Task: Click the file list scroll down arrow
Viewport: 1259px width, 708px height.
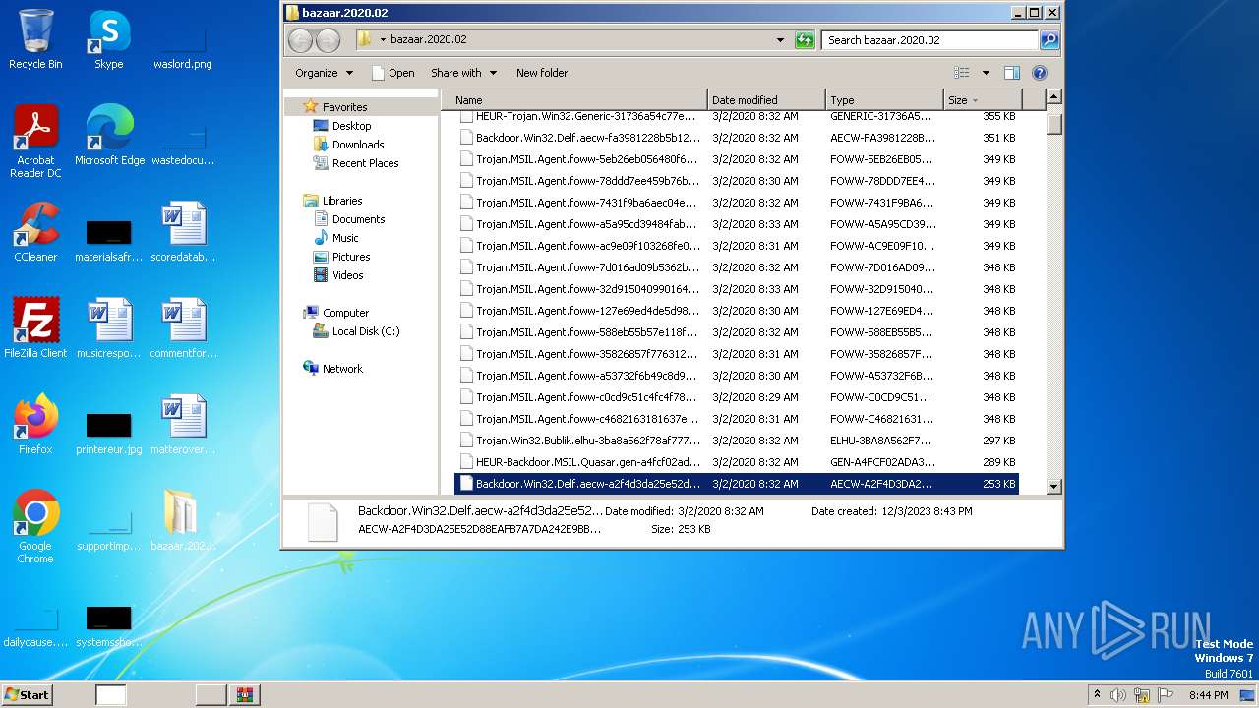Action: [1054, 486]
